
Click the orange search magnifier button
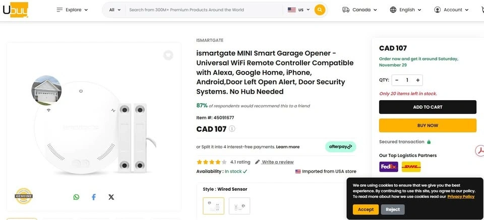tap(320, 10)
